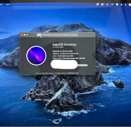
Task: Click the software アップデート button
Action: 82,65
